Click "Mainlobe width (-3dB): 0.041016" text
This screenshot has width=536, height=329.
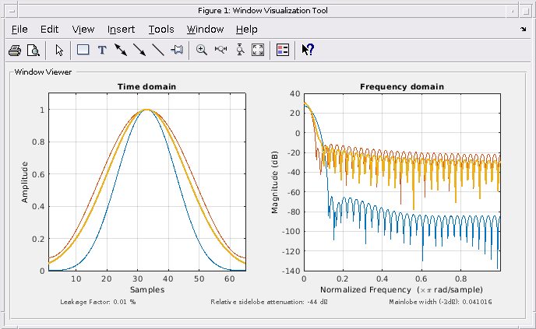[x=440, y=302]
